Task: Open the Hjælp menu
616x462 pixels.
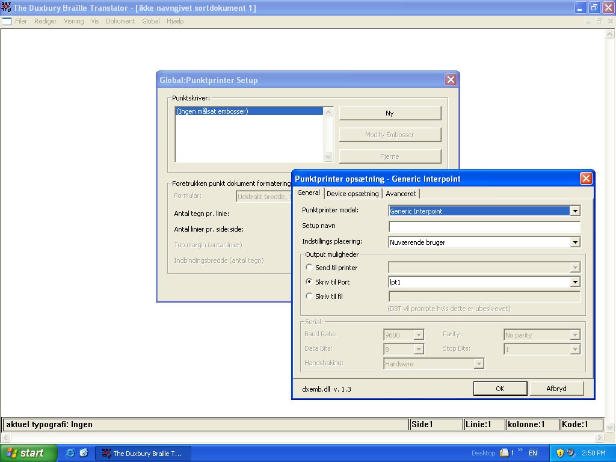Action: click(x=175, y=21)
